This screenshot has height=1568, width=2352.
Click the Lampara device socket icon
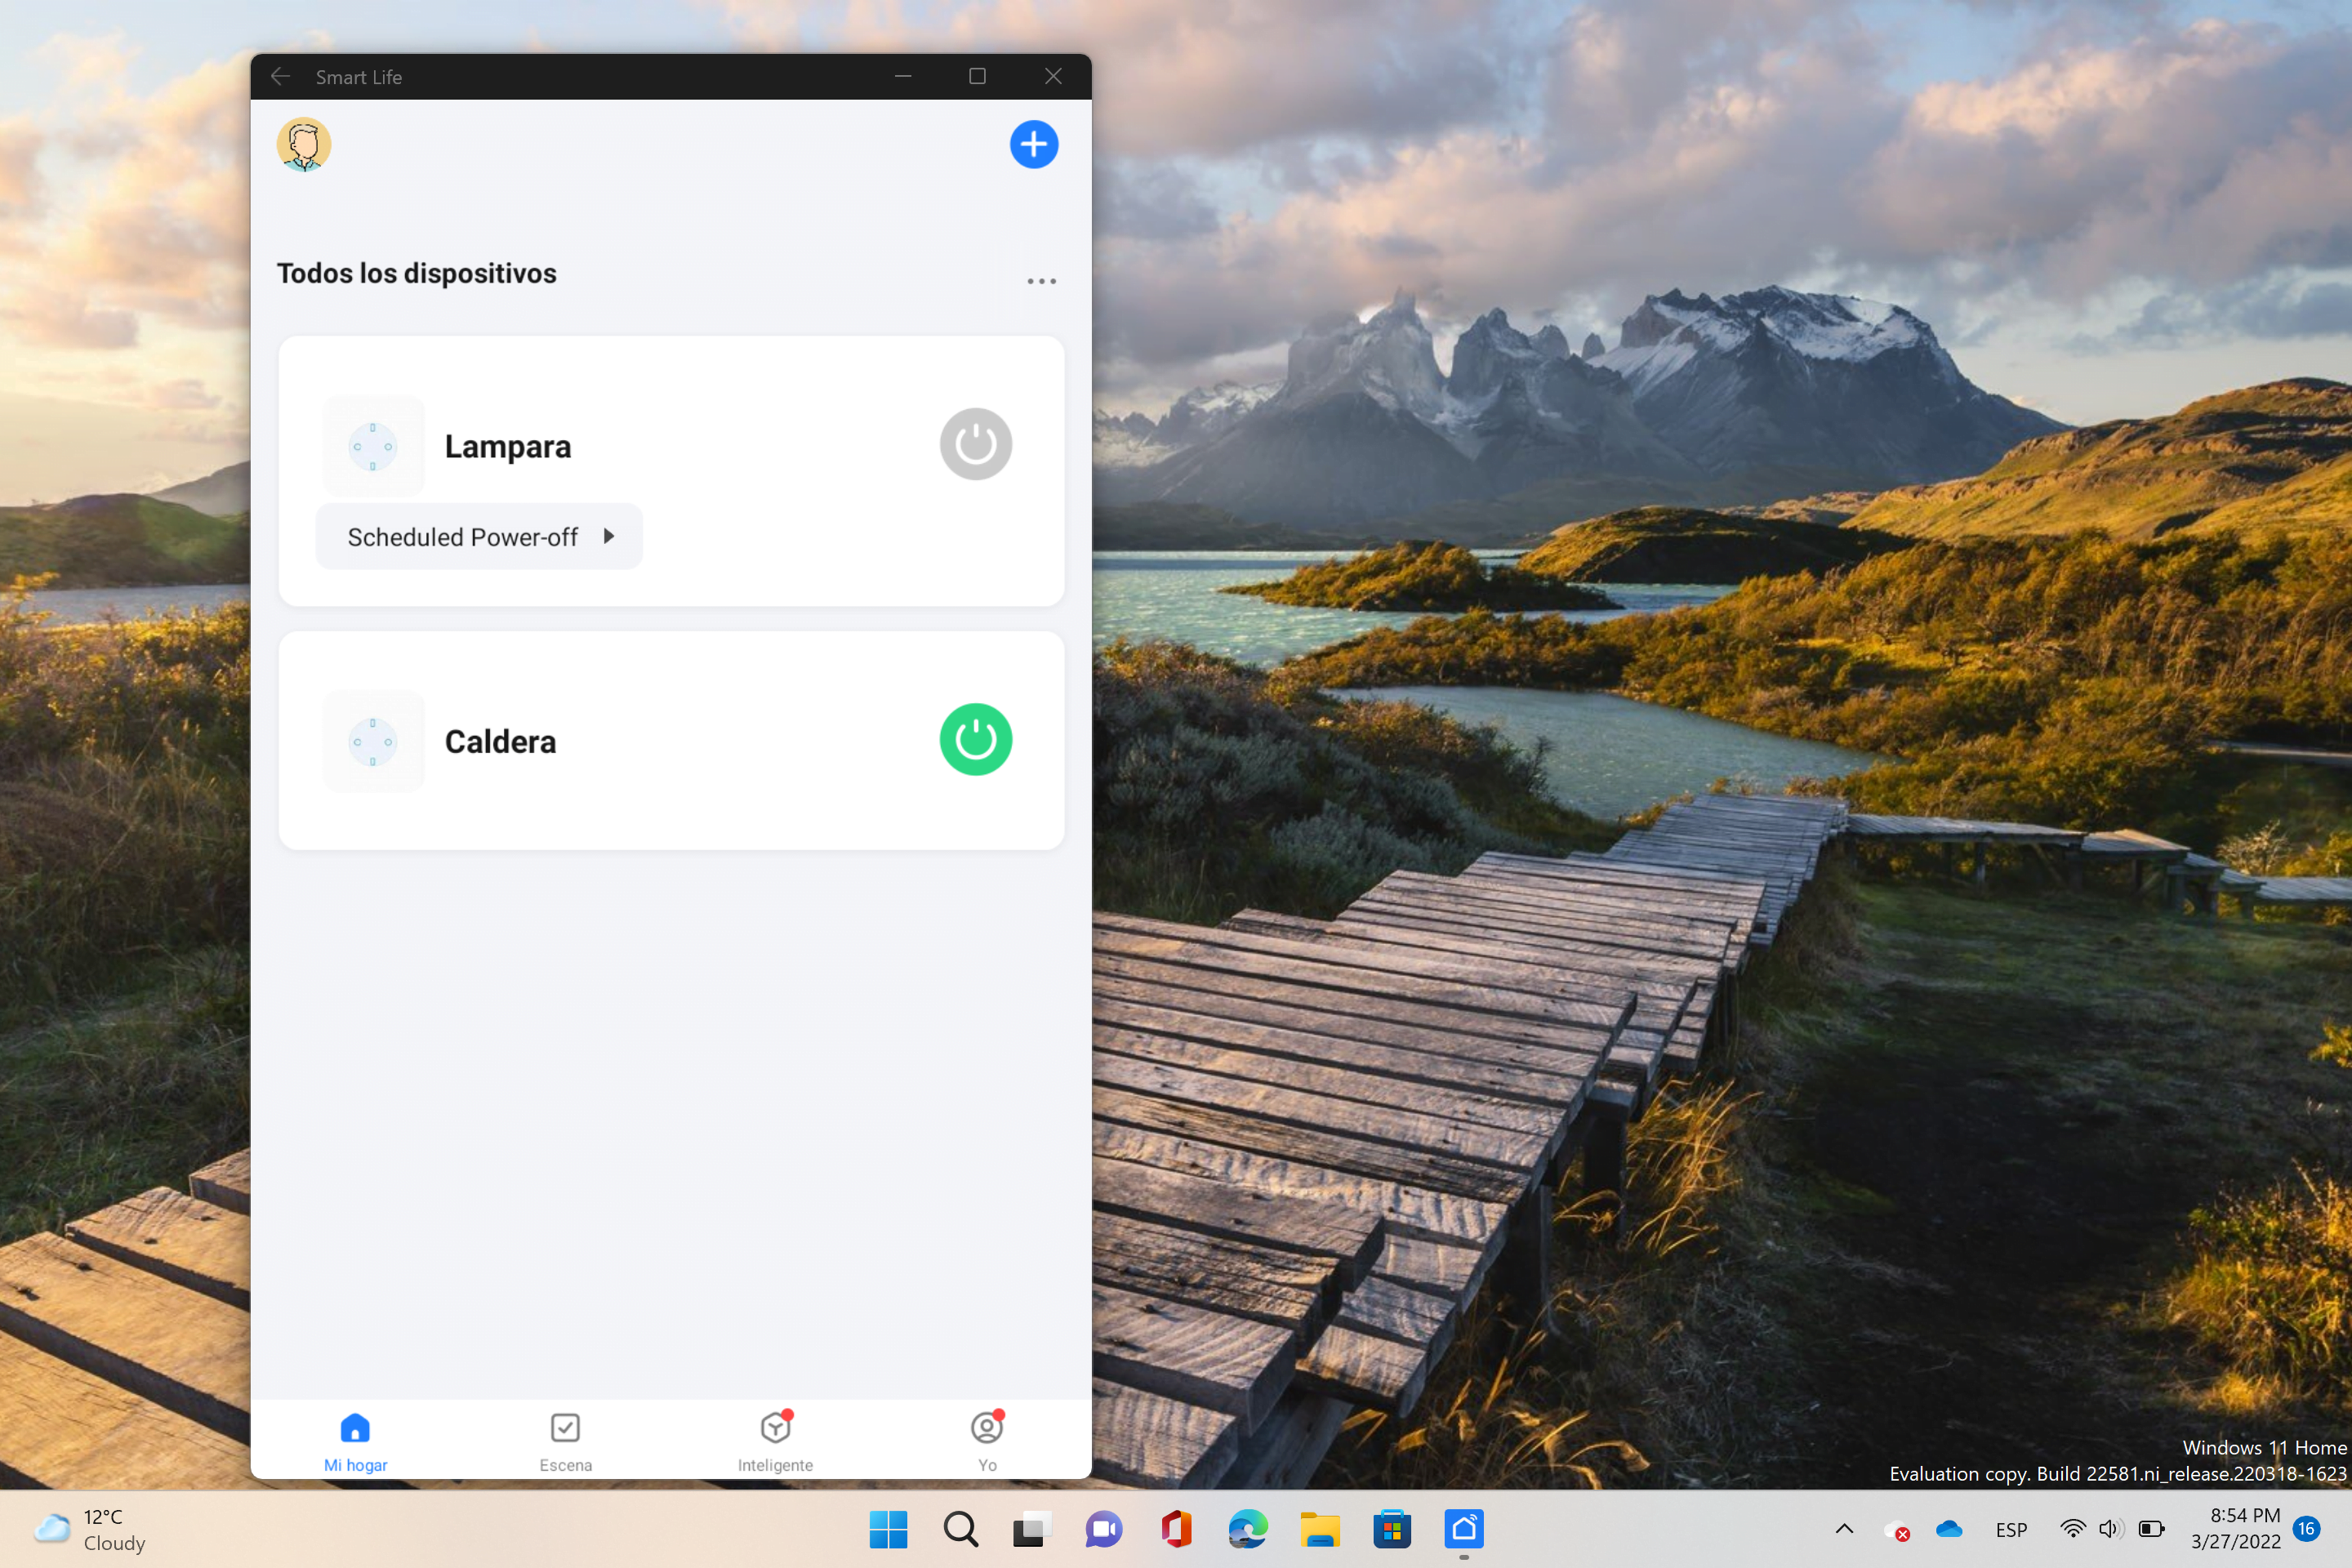[x=373, y=446]
